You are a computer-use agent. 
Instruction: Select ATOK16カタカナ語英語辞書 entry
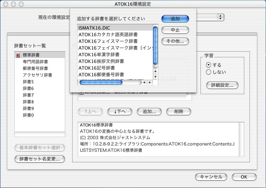(115, 34)
